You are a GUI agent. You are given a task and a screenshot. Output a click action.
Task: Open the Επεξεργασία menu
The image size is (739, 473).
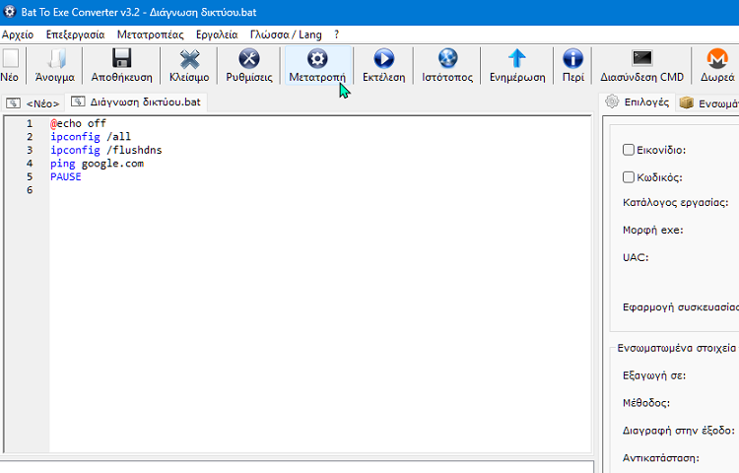coord(76,34)
